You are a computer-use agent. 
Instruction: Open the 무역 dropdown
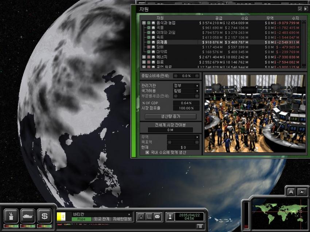(183, 137)
